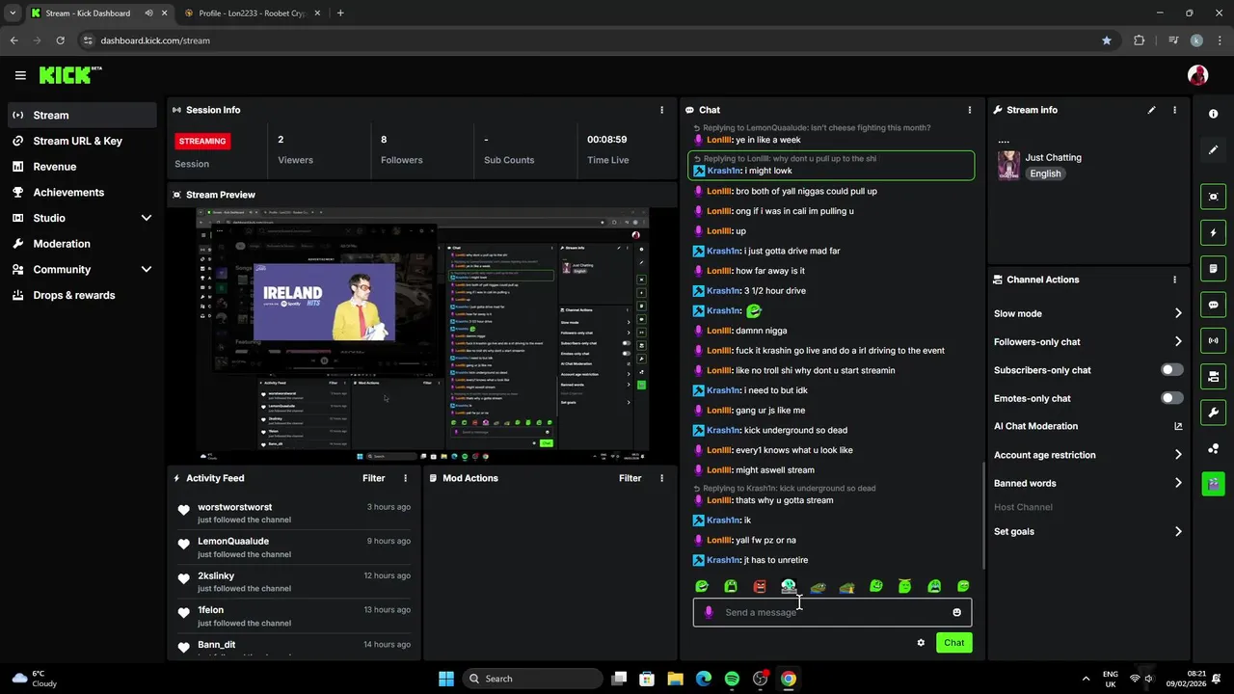The height and width of the screenshot is (694, 1234).
Task: Edit stream info with pencil icon
Action: pos(1151,110)
